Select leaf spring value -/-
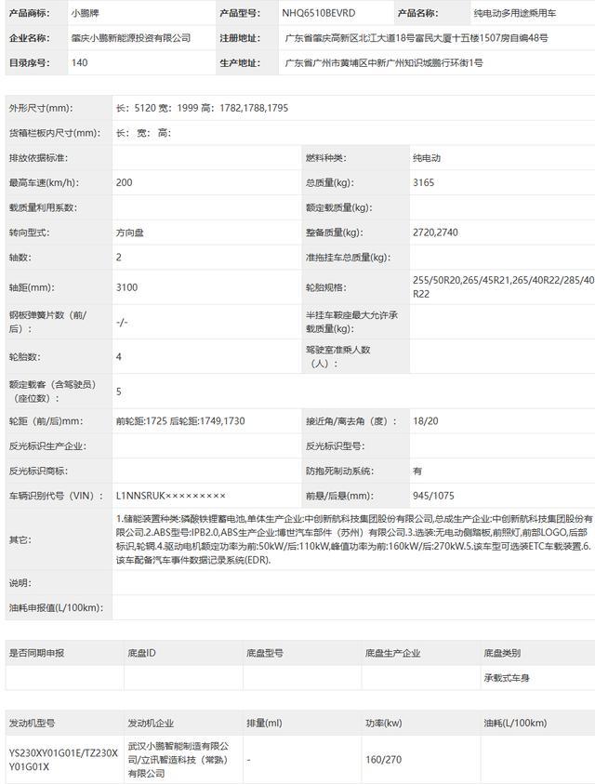 (122, 322)
